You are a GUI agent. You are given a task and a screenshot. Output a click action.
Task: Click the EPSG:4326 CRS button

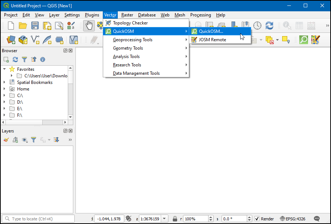click(293, 219)
